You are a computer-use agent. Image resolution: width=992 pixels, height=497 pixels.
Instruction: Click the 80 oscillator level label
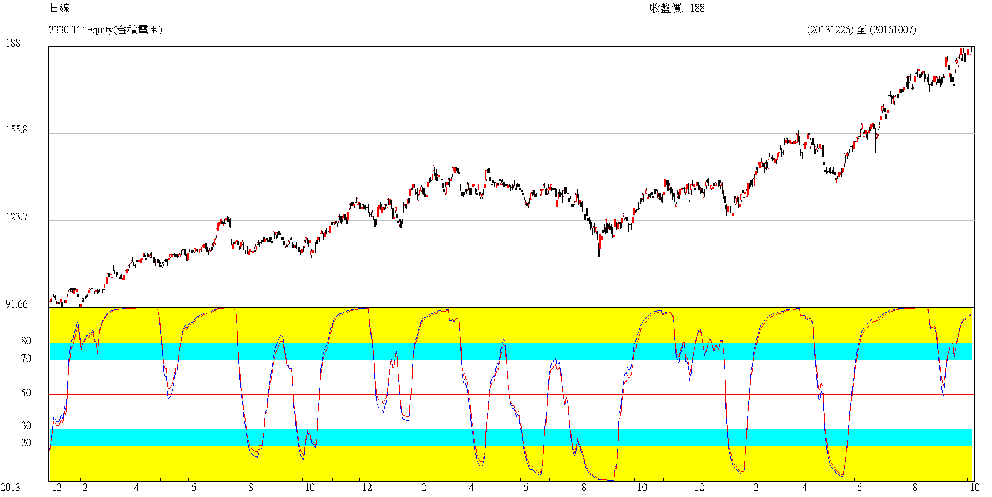[26, 340]
